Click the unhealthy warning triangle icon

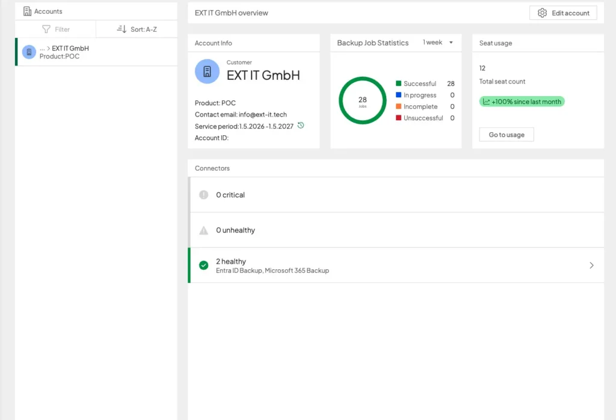[x=203, y=230]
